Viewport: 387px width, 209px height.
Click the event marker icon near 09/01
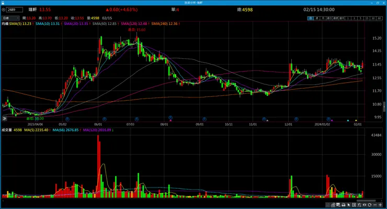point(204,119)
